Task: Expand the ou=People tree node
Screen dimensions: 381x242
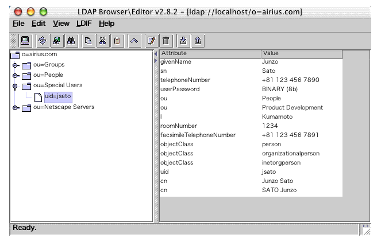Action: (x=16, y=76)
